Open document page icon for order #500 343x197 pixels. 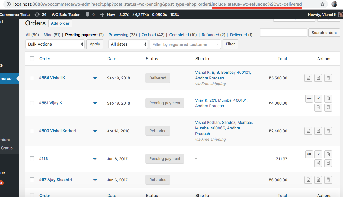(x=318, y=131)
